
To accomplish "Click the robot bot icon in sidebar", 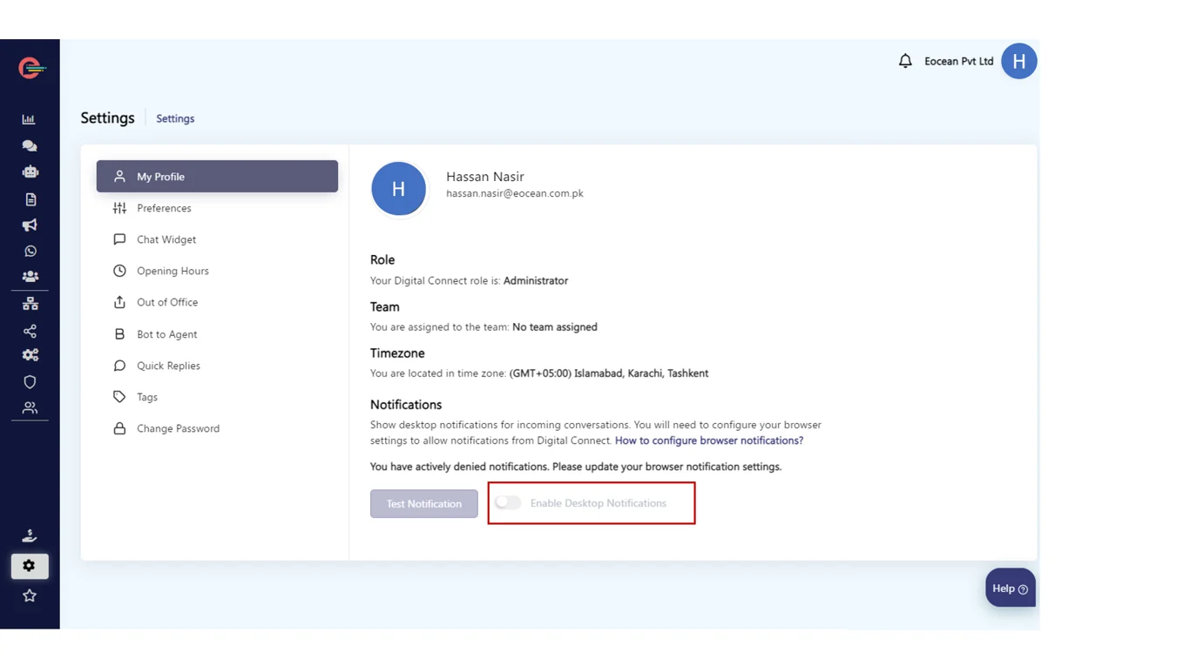I will pos(30,172).
